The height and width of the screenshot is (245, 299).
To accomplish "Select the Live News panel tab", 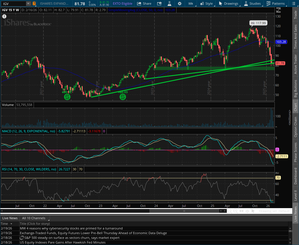I will click(x=10, y=218).
